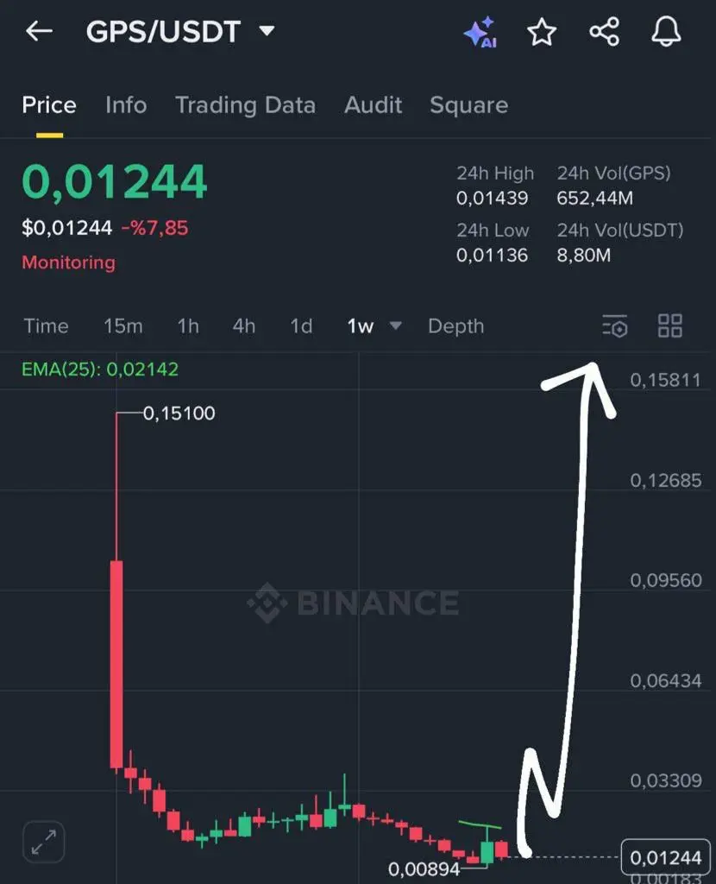Open the 1w interval dropdown arrow

click(x=395, y=325)
